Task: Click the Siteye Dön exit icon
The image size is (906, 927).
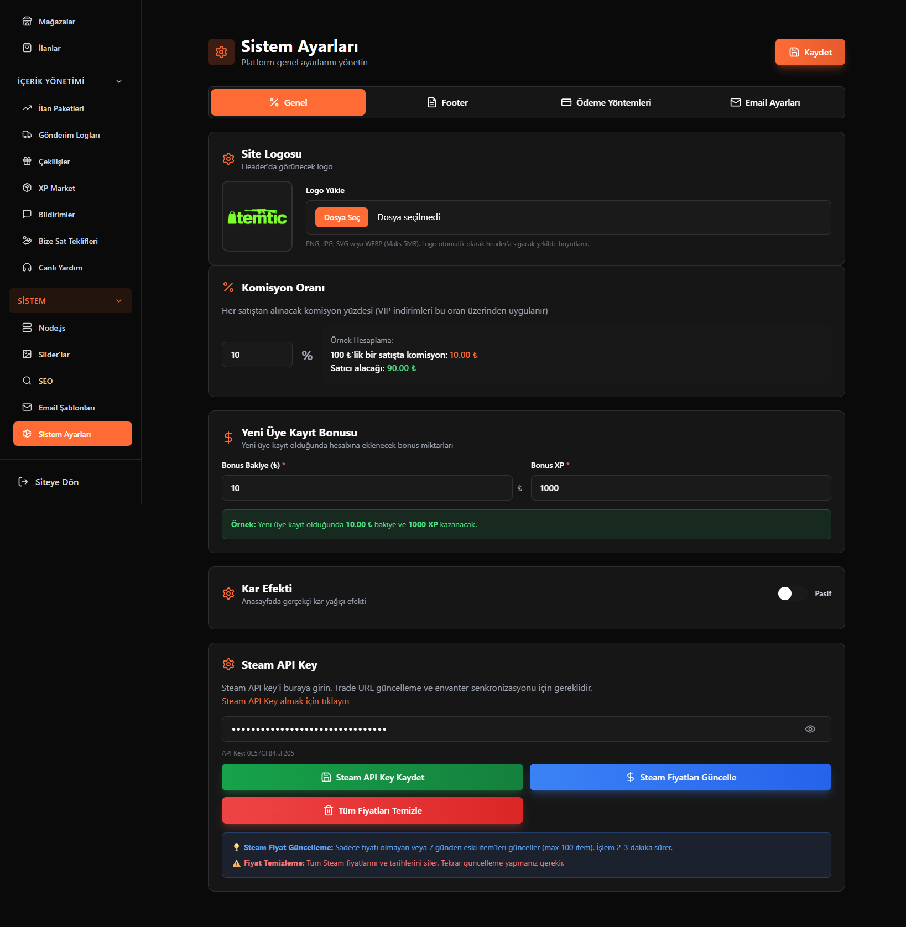Action: (x=23, y=482)
